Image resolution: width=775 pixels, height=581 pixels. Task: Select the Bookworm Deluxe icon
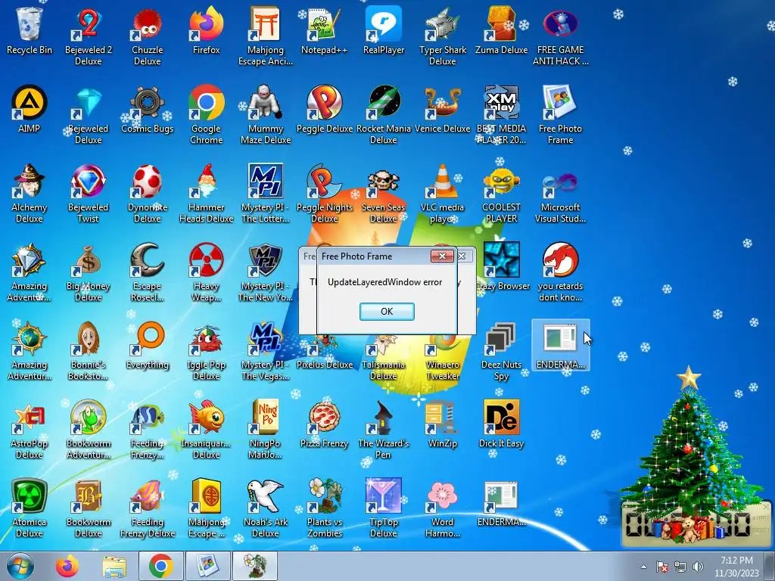coord(88,508)
